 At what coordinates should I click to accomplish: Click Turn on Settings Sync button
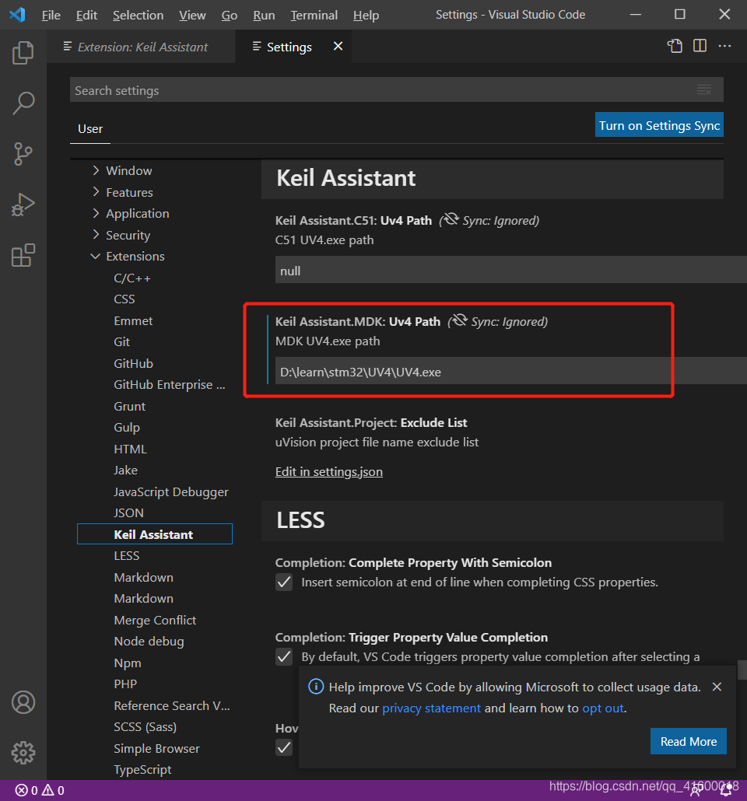pyautogui.click(x=659, y=124)
